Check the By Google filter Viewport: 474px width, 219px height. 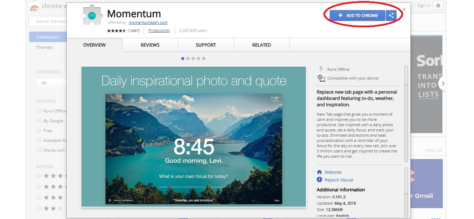39,121
